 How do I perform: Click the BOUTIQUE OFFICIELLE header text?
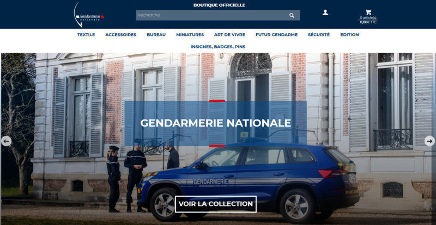(219, 5)
